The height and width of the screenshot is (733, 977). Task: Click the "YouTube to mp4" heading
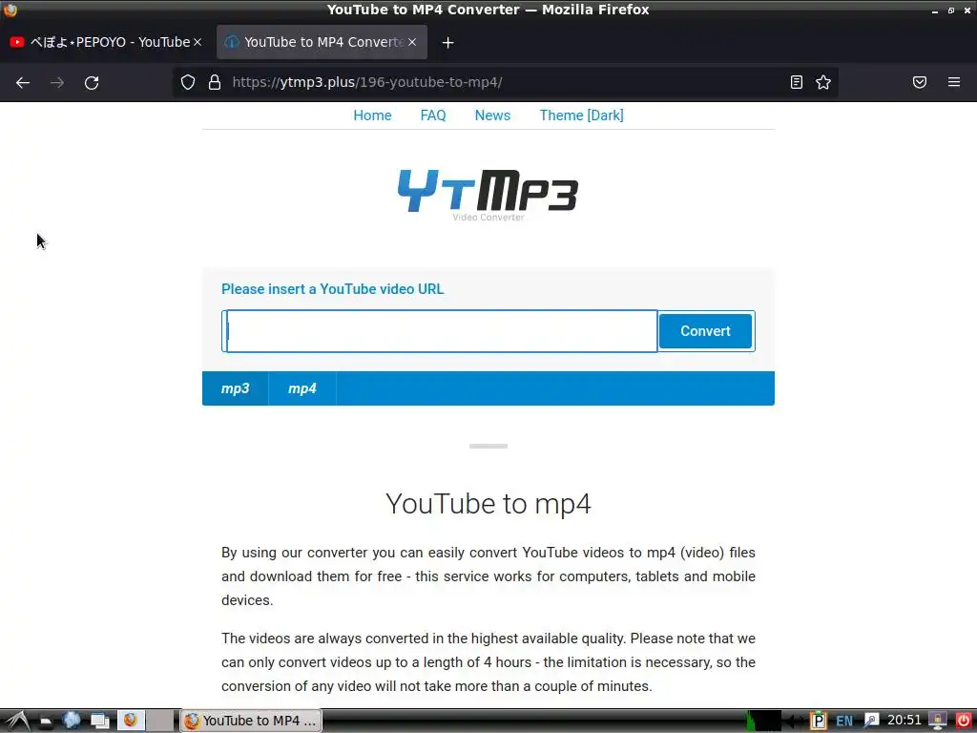(488, 504)
